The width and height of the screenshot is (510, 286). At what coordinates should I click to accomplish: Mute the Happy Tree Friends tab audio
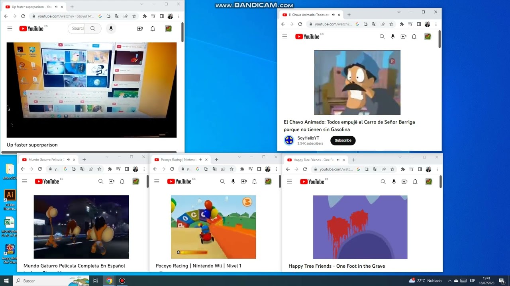coord(338,160)
